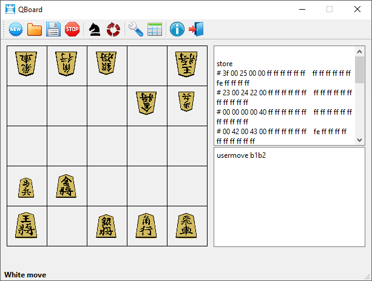372x281 pixels.
Task: Click the '# 00 42 00 43 00' log line
Action: 282,136
